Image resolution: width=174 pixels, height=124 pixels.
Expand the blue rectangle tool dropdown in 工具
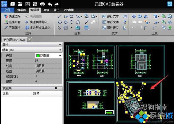[x=158, y=17]
